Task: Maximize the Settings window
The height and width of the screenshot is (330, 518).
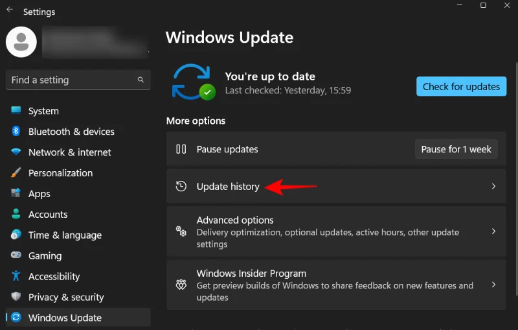Action: [x=483, y=5]
